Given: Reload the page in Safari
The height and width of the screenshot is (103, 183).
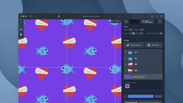Looking at the screenshot, I should click(120, 16).
